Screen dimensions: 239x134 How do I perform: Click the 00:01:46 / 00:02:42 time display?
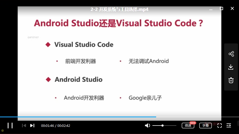[56, 126]
